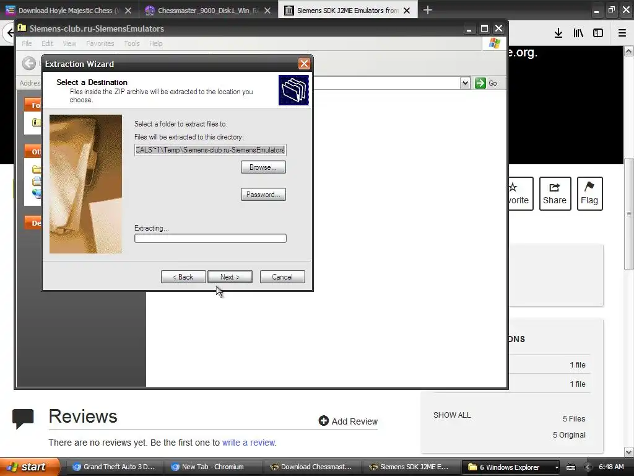Switch to Siemens SDK J2ME E... taskbar item

(410, 467)
